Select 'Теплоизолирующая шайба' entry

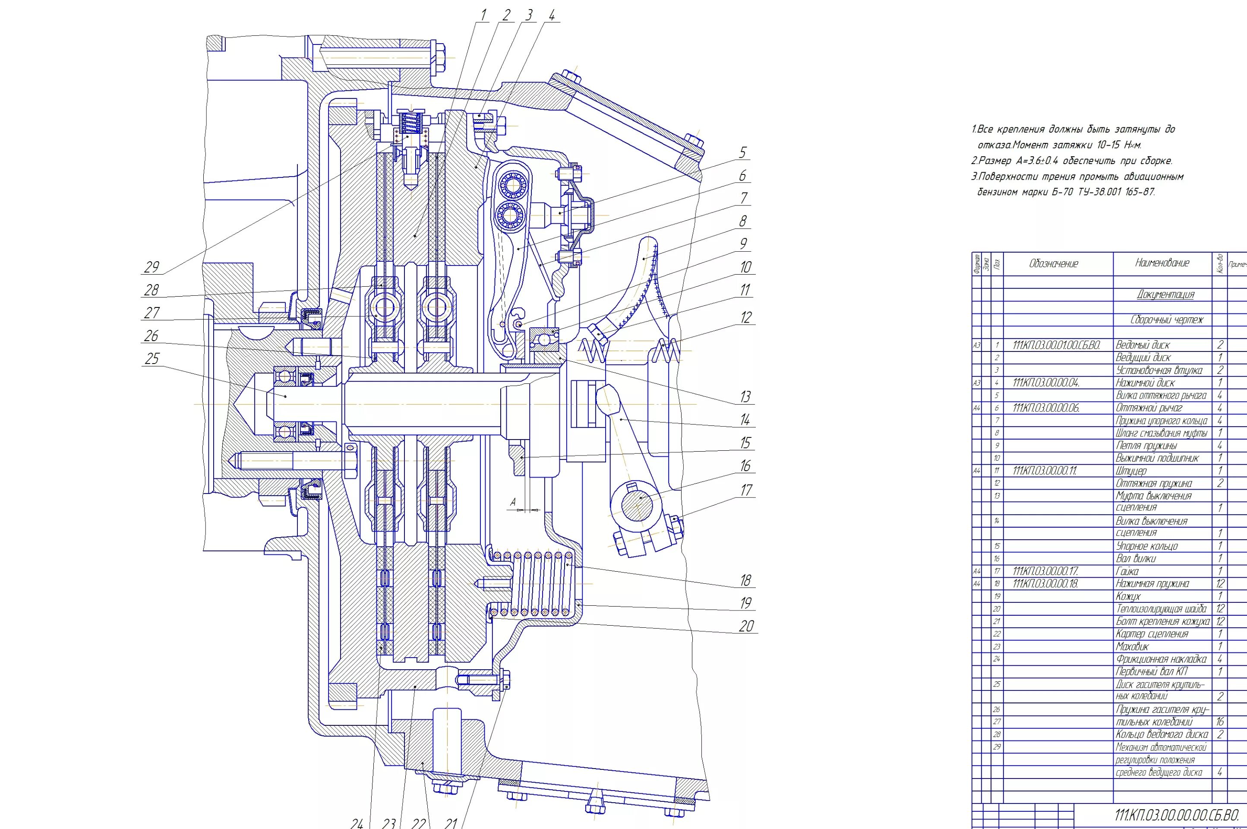(x=1162, y=609)
